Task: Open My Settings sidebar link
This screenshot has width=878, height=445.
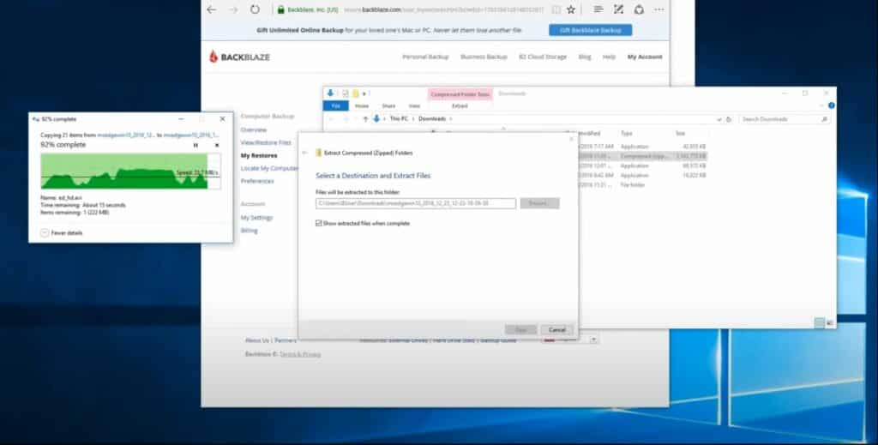Action: [256, 218]
